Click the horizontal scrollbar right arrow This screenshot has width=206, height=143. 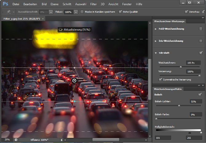(x=146, y=140)
